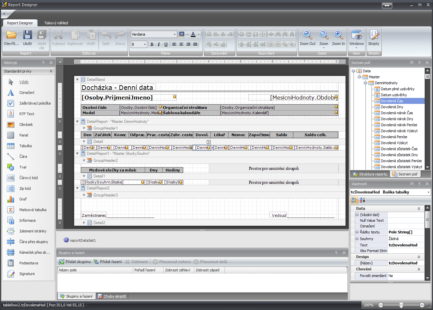Collapse the Data property category
The height and width of the screenshot is (310, 433).
[x=419, y=208]
